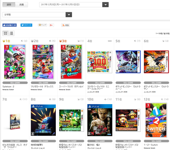Open the Mario Kart 8 Deluxe cover
The height and width of the screenshot is (150, 170).
(43, 62)
